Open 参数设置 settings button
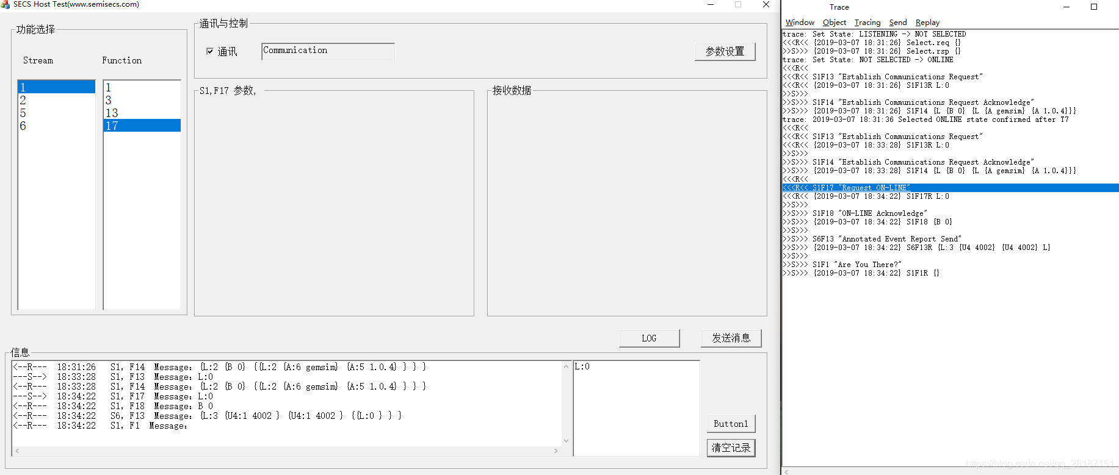This screenshot has width=1119, height=475. point(725,51)
